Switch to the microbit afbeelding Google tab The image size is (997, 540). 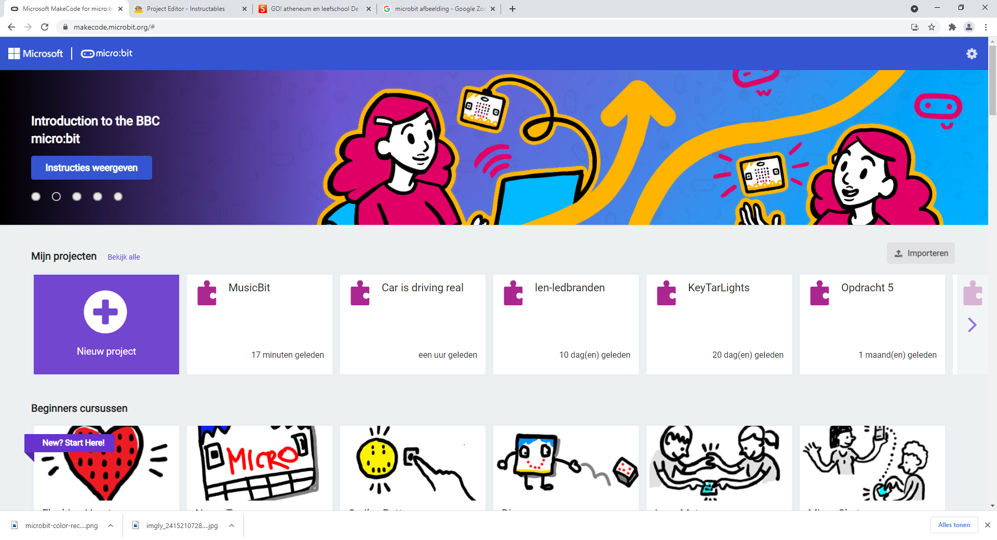click(439, 9)
